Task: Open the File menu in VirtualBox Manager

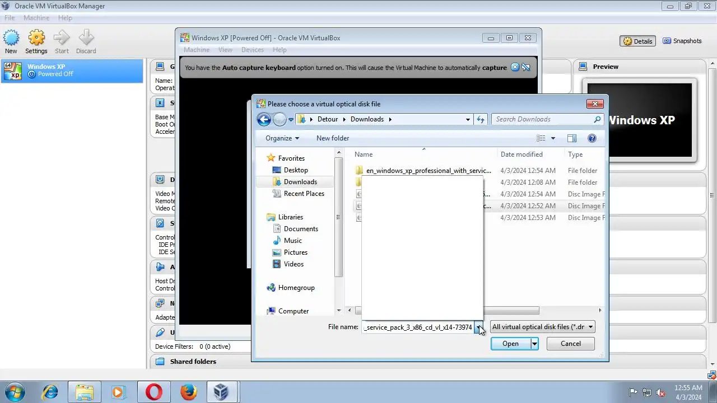Action: [10, 18]
